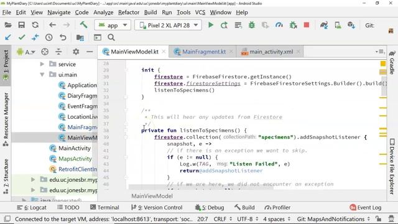Open the Git MapsAndNotifications branch selector

point(333,219)
